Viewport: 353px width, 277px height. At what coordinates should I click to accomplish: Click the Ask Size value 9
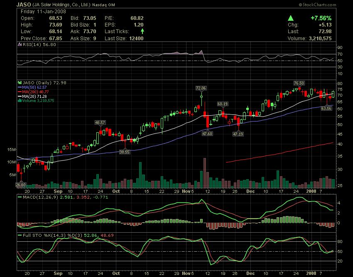[95, 39]
